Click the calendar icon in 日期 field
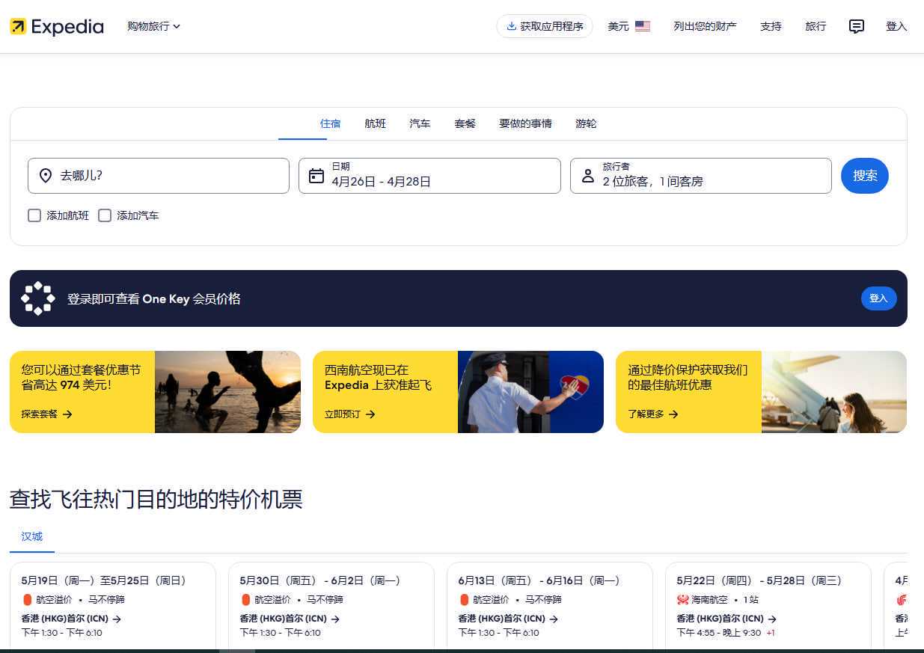The height and width of the screenshot is (653, 924). click(x=316, y=176)
